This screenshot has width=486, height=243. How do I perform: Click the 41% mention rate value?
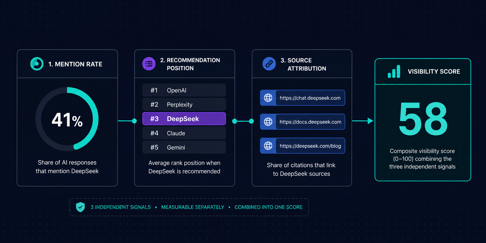67,120
